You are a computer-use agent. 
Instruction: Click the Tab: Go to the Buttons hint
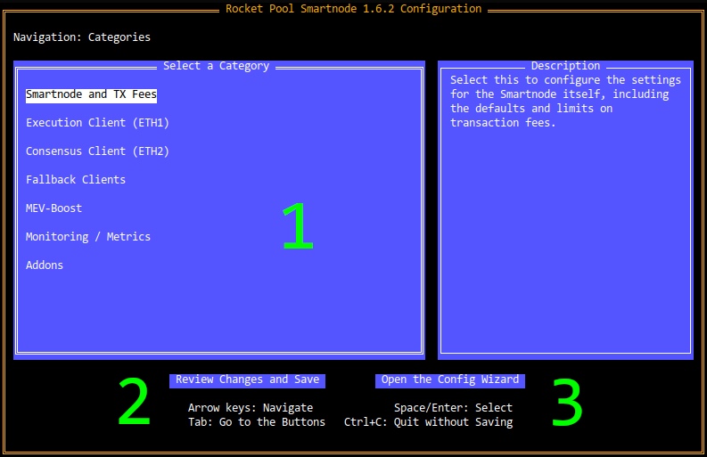coord(257,422)
